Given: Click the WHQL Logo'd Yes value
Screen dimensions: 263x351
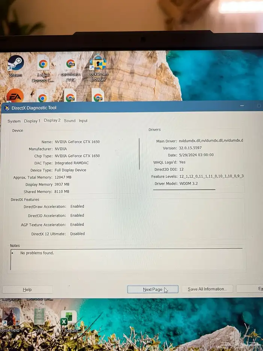Looking at the screenshot, I should (x=182, y=162).
